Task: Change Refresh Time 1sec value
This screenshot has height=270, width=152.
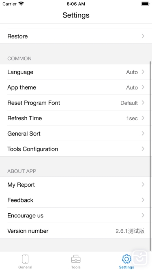Action: (132, 118)
